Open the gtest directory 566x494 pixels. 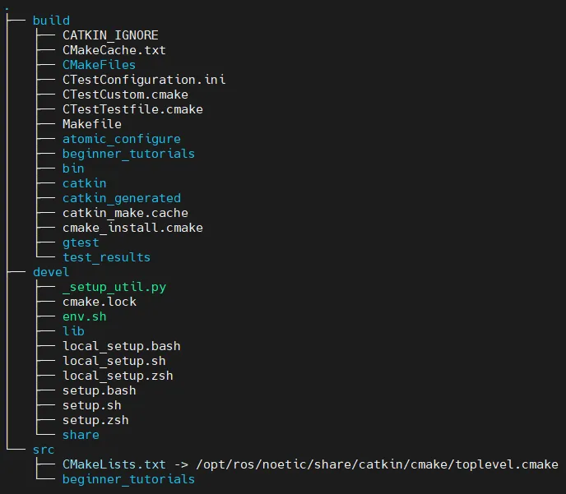pyautogui.click(x=81, y=242)
